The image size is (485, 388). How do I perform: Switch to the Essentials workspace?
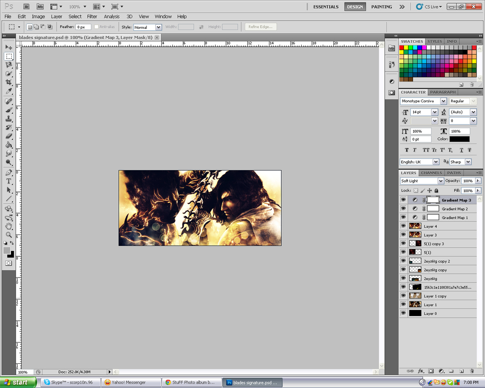[326, 7]
